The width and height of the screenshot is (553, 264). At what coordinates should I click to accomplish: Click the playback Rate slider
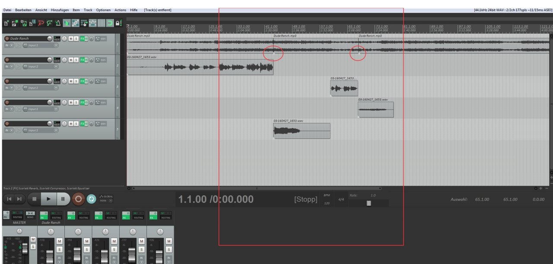click(369, 203)
